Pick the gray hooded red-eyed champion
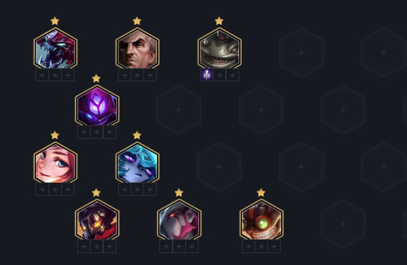Screen dimensions: 407x265 tap(179, 221)
